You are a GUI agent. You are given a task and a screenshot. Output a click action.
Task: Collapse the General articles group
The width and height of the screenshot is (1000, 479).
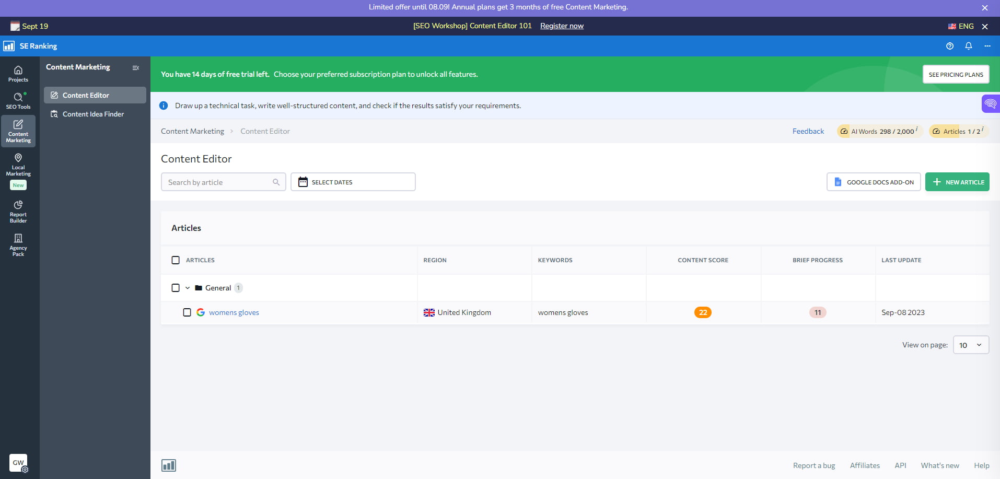[x=188, y=287]
